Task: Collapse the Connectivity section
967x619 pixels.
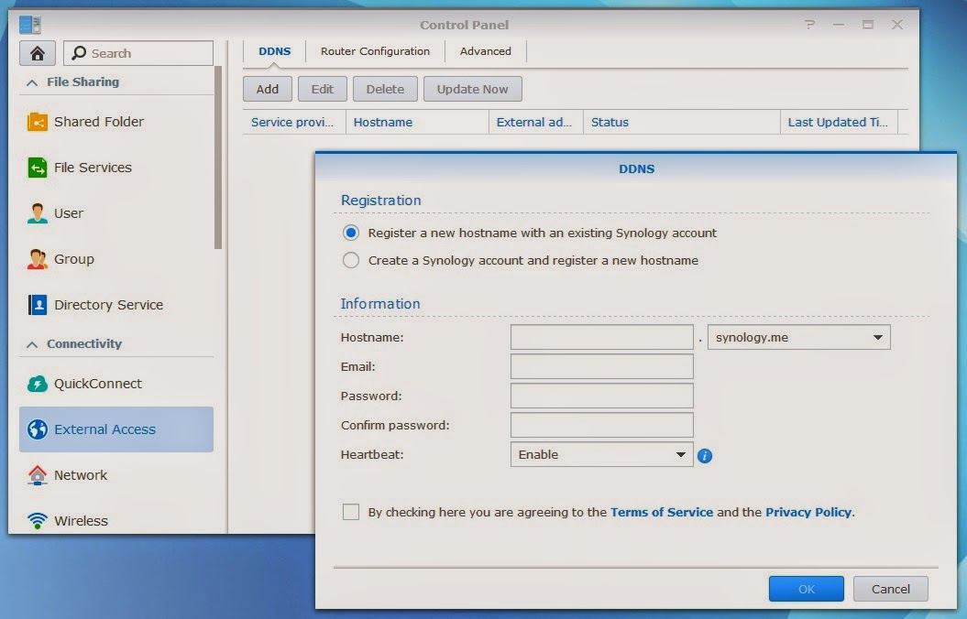Action: [x=32, y=344]
